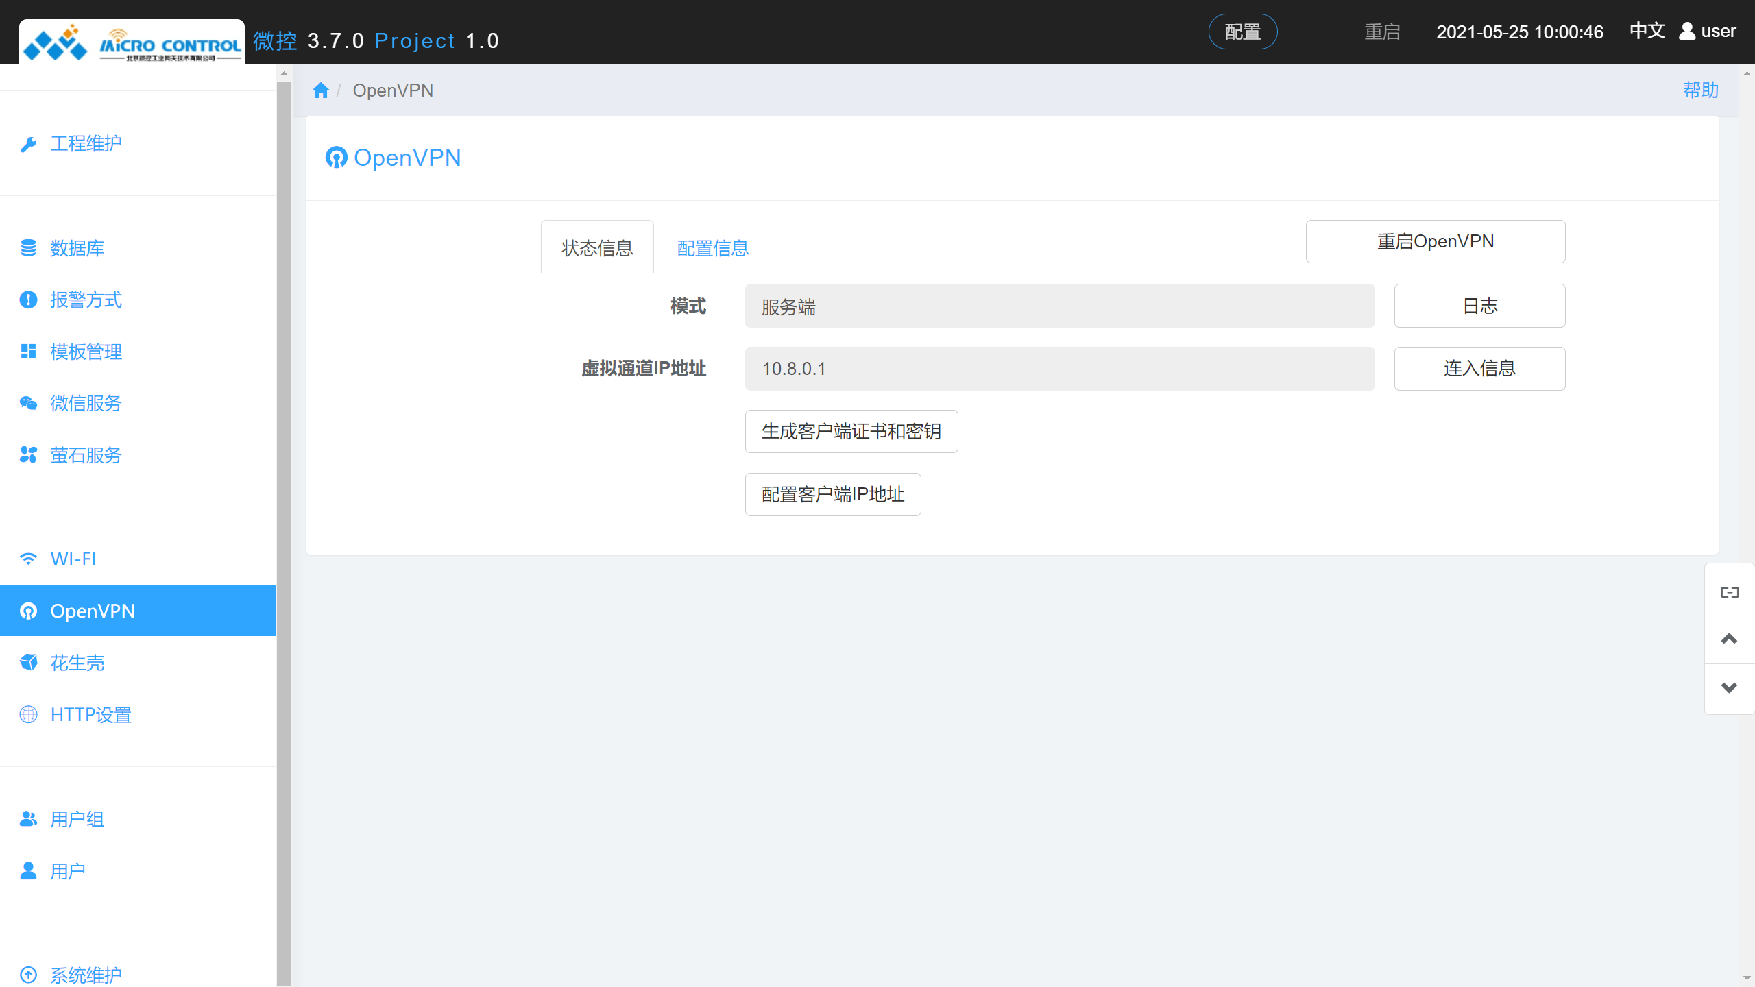Click the home breadcrumb icon

click(x=321, y=90)
